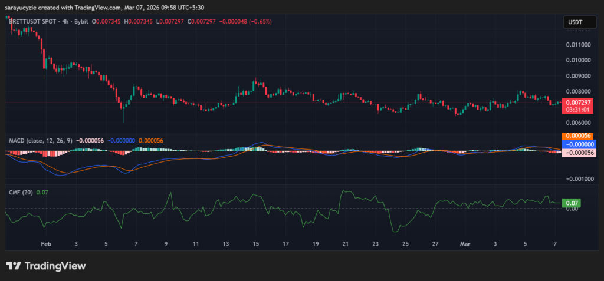Click the green CMF 0.07 value tag
This screenshot has width=604, height=281.
(571, 203)
